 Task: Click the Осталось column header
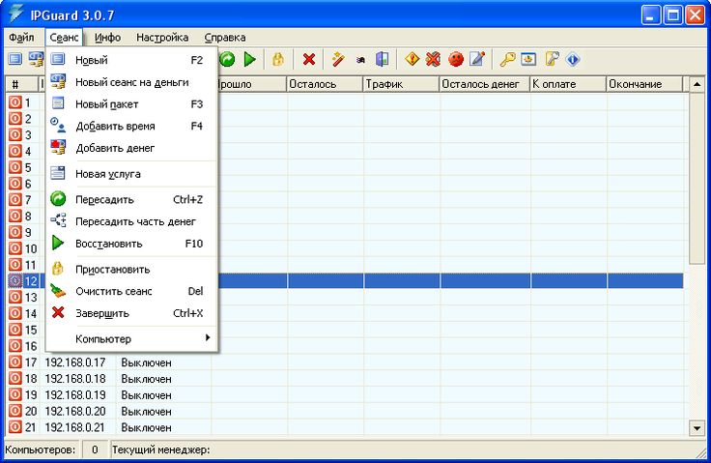click(x=325, y=84)
